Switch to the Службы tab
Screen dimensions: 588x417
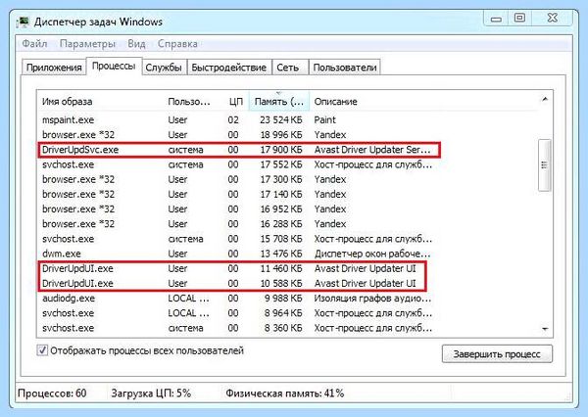164,68
